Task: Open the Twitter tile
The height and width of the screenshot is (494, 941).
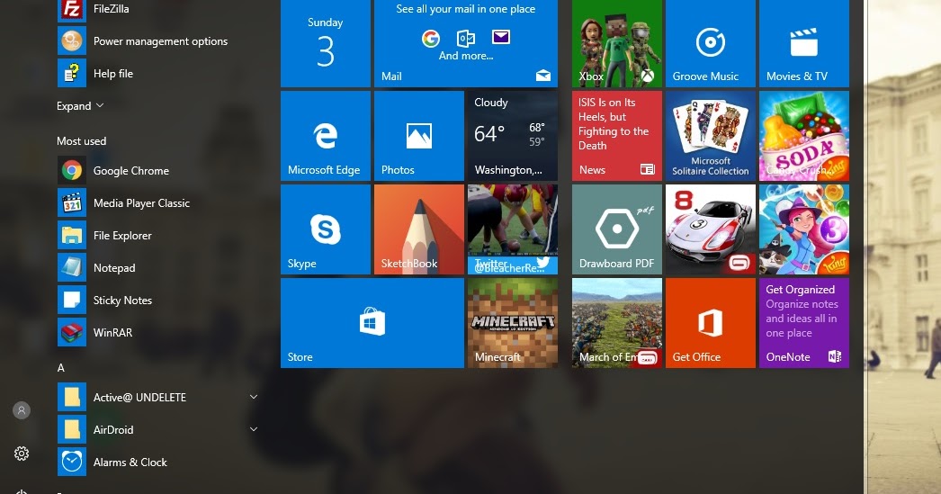Action: [513, 229]
